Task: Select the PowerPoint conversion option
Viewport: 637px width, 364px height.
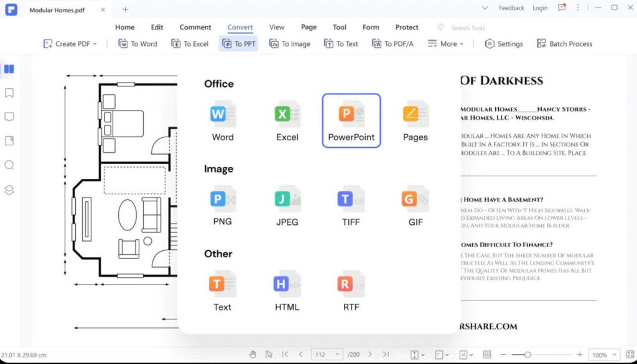Action: (351, 121)
